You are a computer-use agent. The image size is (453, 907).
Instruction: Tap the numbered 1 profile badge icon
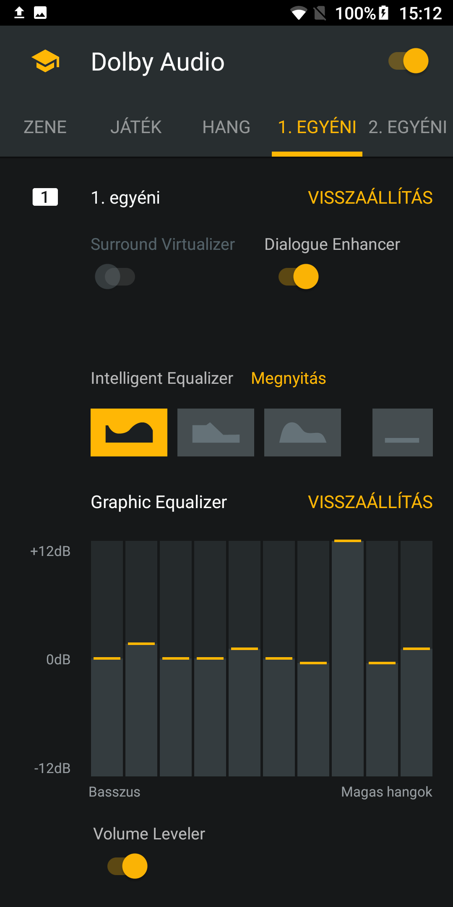pyautogui.click(x=45, y=197)
